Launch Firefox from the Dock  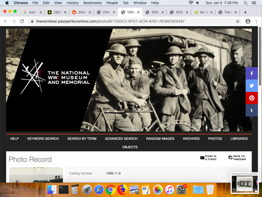[123, 190]
